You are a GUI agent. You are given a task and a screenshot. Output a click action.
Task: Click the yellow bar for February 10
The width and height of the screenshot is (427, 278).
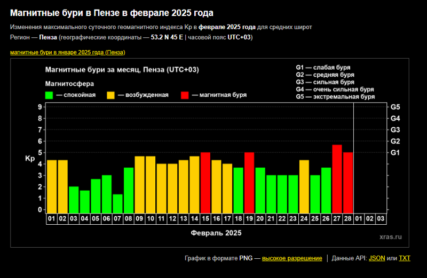151,184
